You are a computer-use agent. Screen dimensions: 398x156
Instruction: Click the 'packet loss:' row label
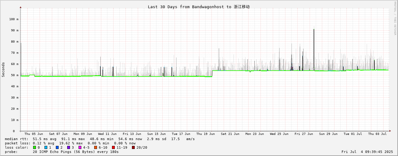(x=18, y=143)
